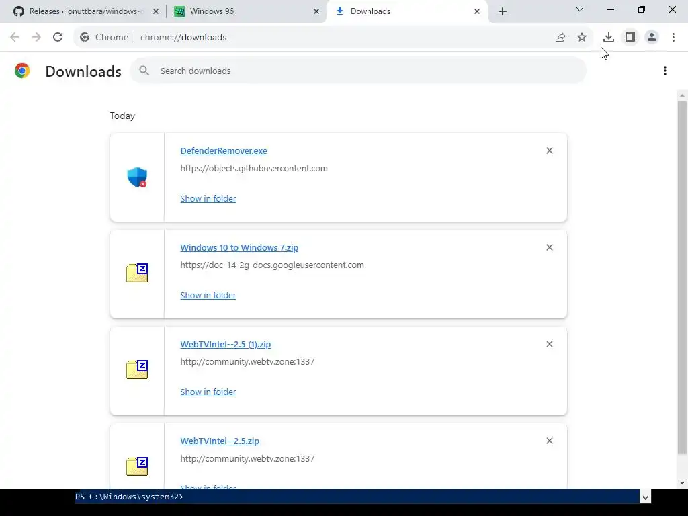The width and height of the screenshot is (688, 516).
Task: Close the GitHub Releases tab
Action: 156,11
